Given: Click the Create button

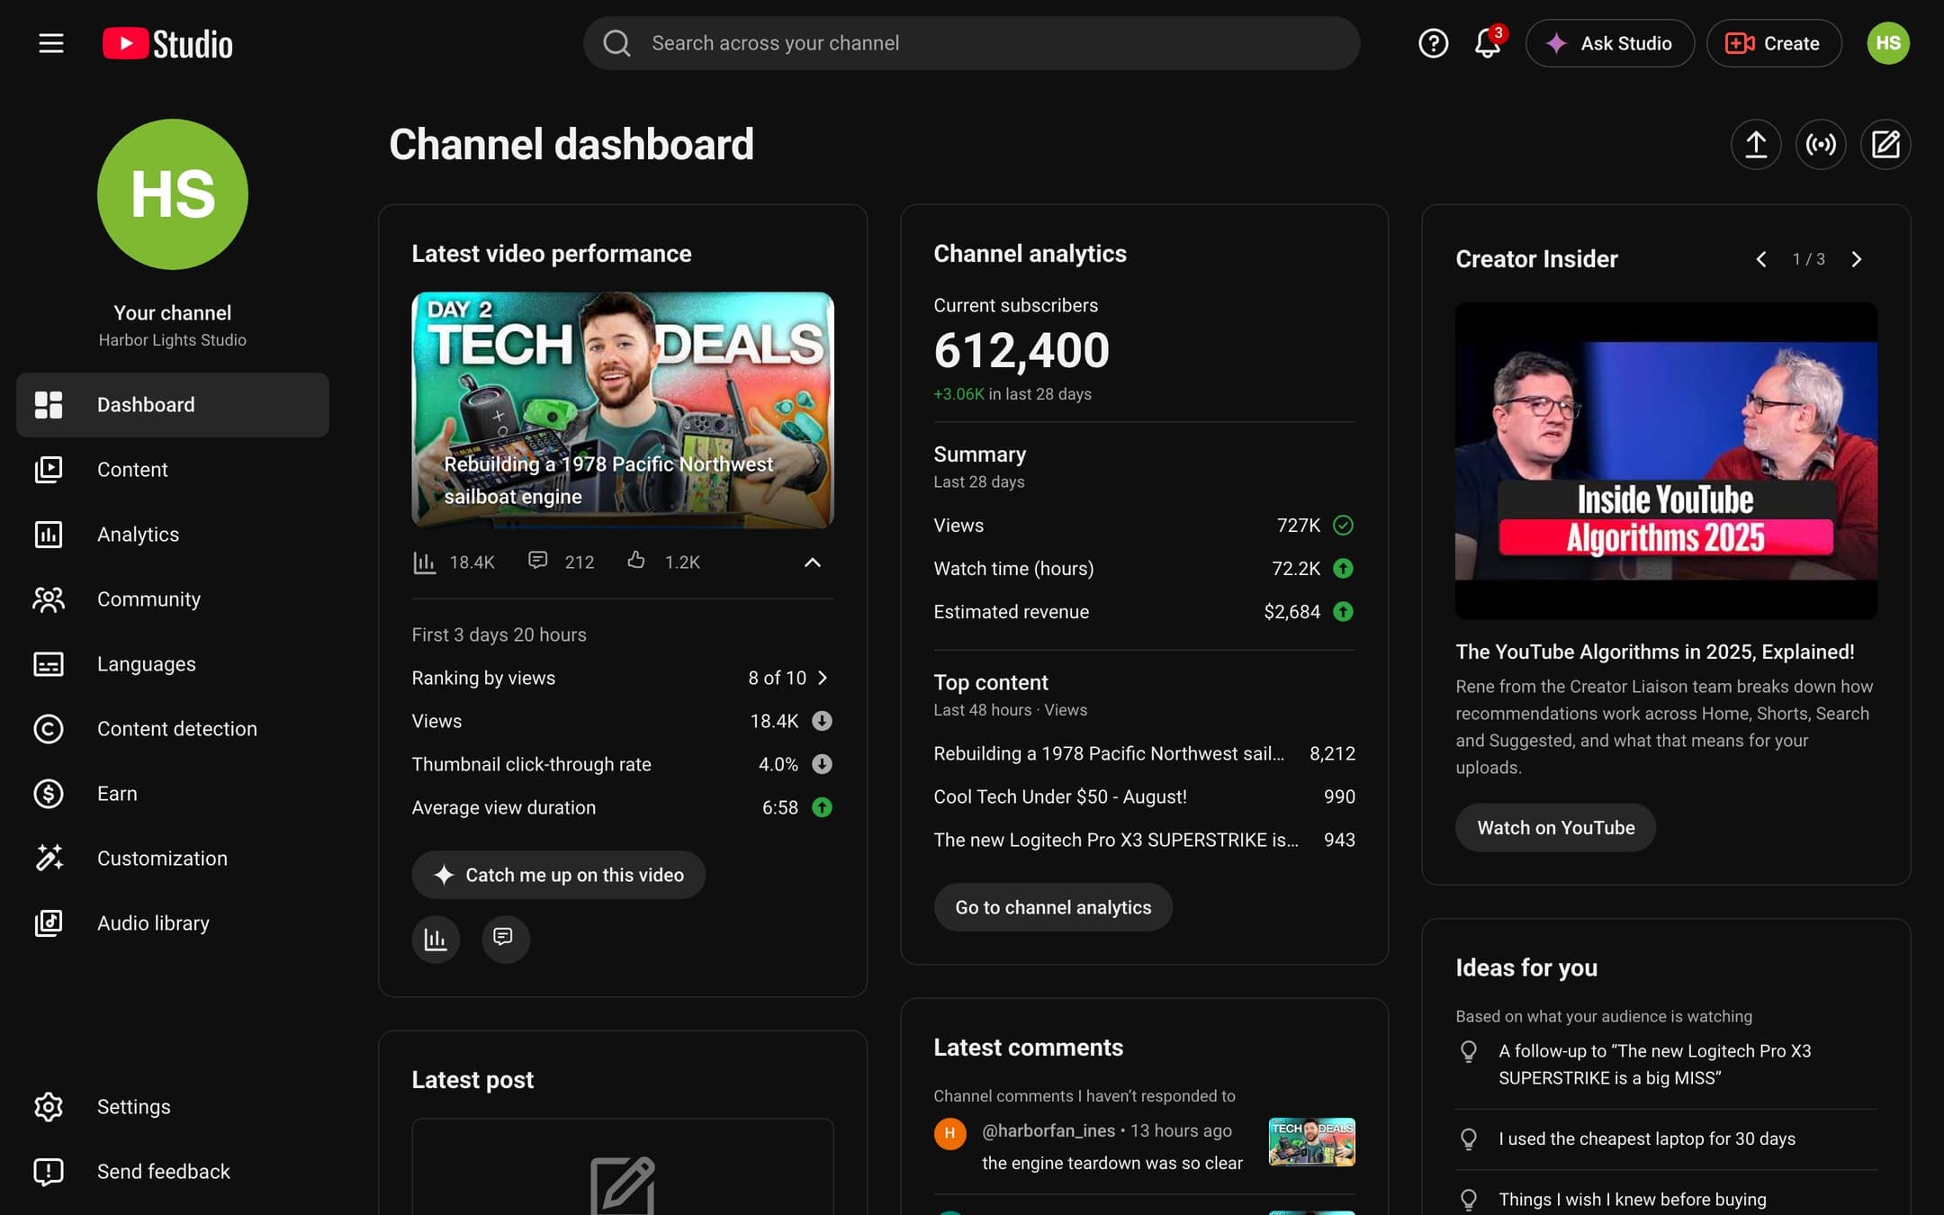Looking at the screenshot, I should (1773, 43).
